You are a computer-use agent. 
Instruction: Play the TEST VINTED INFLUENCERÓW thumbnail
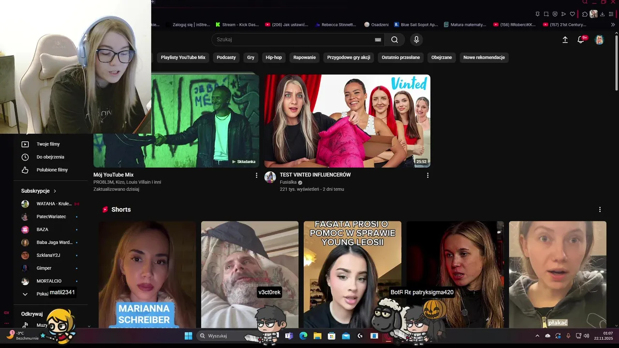tap(347, 121)
